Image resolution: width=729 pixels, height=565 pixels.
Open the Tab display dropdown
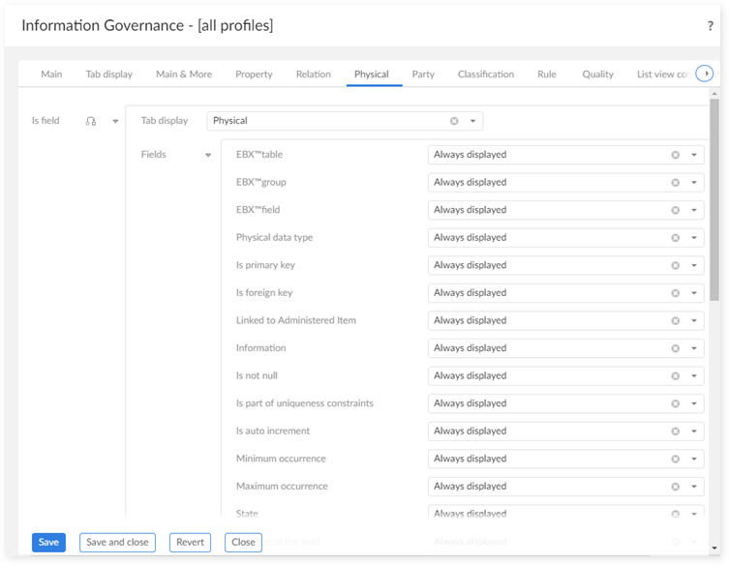[x=472, y=121]
